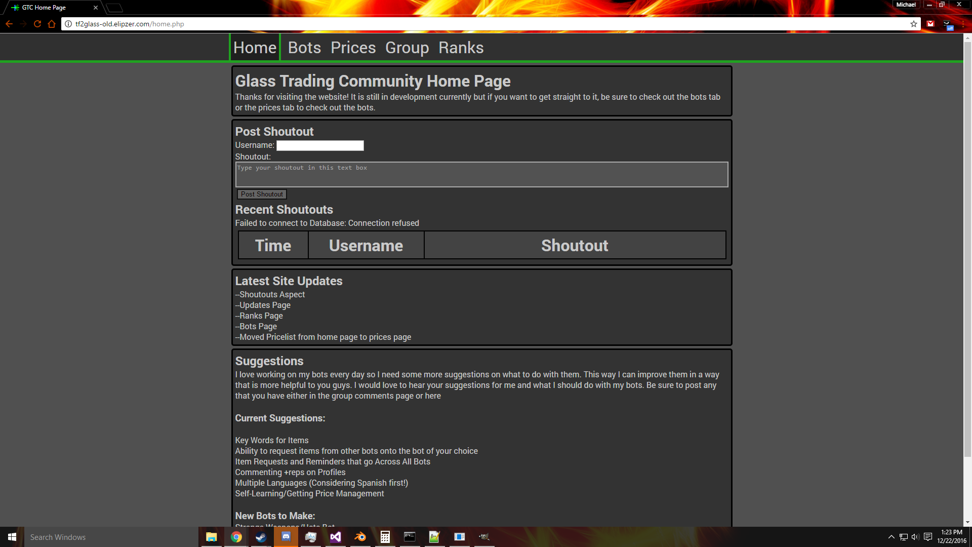
Task: Open the Bots navigation tab
Action: [304, 48]
